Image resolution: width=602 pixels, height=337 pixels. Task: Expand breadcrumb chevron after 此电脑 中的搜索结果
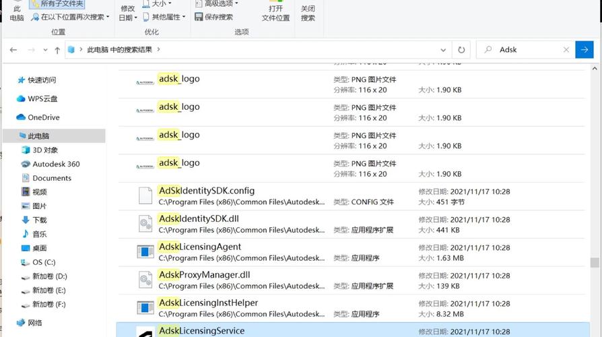click(x=158, y=50)
